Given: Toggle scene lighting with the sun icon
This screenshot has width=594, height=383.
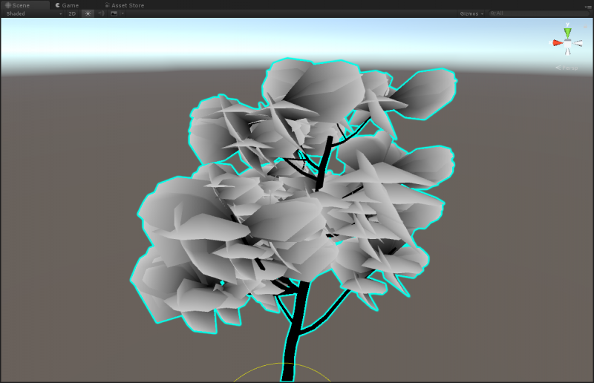Looking at the screenshot, I should pos(88,13).
